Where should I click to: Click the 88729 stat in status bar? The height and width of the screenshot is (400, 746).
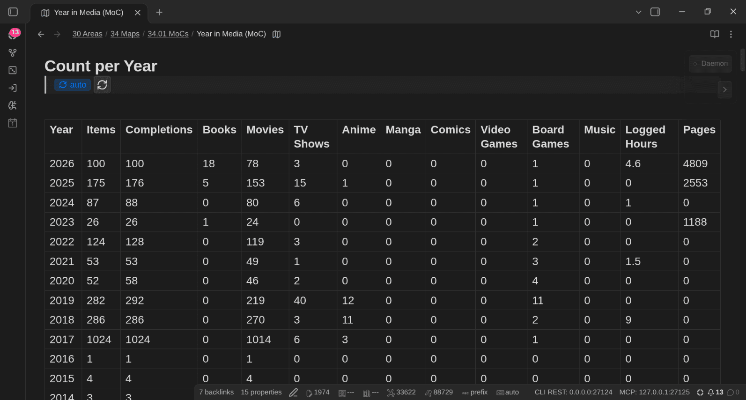pos(439,393)
